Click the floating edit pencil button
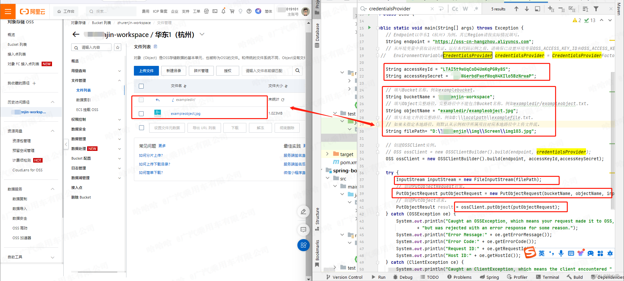Screen dimensions: 624x281 click(x=303, y=212)
